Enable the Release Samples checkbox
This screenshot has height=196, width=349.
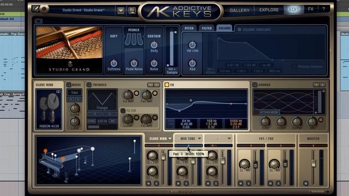[294, 66]
